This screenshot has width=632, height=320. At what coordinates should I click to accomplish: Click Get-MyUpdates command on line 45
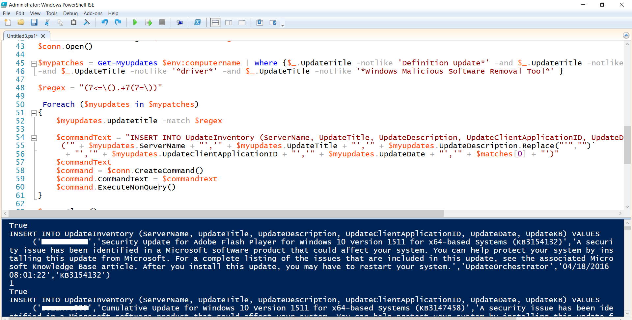[x=127, y=63]
